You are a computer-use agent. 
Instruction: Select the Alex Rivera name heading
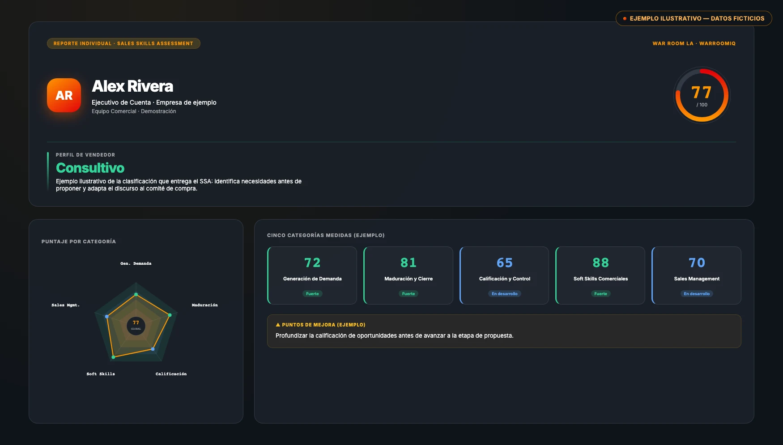click(132, 86)
